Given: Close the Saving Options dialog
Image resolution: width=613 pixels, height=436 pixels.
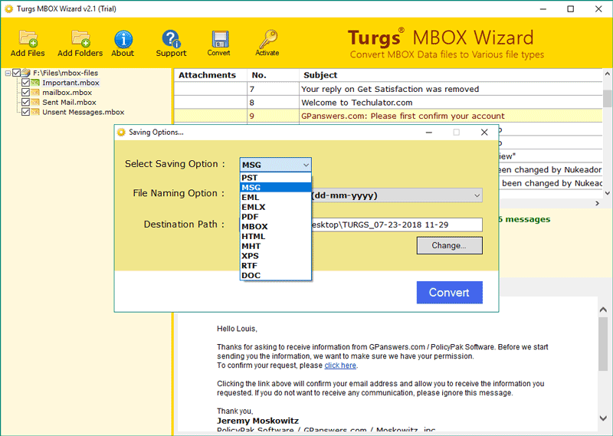Looking at the screenshot, I should tap(484, 132).
